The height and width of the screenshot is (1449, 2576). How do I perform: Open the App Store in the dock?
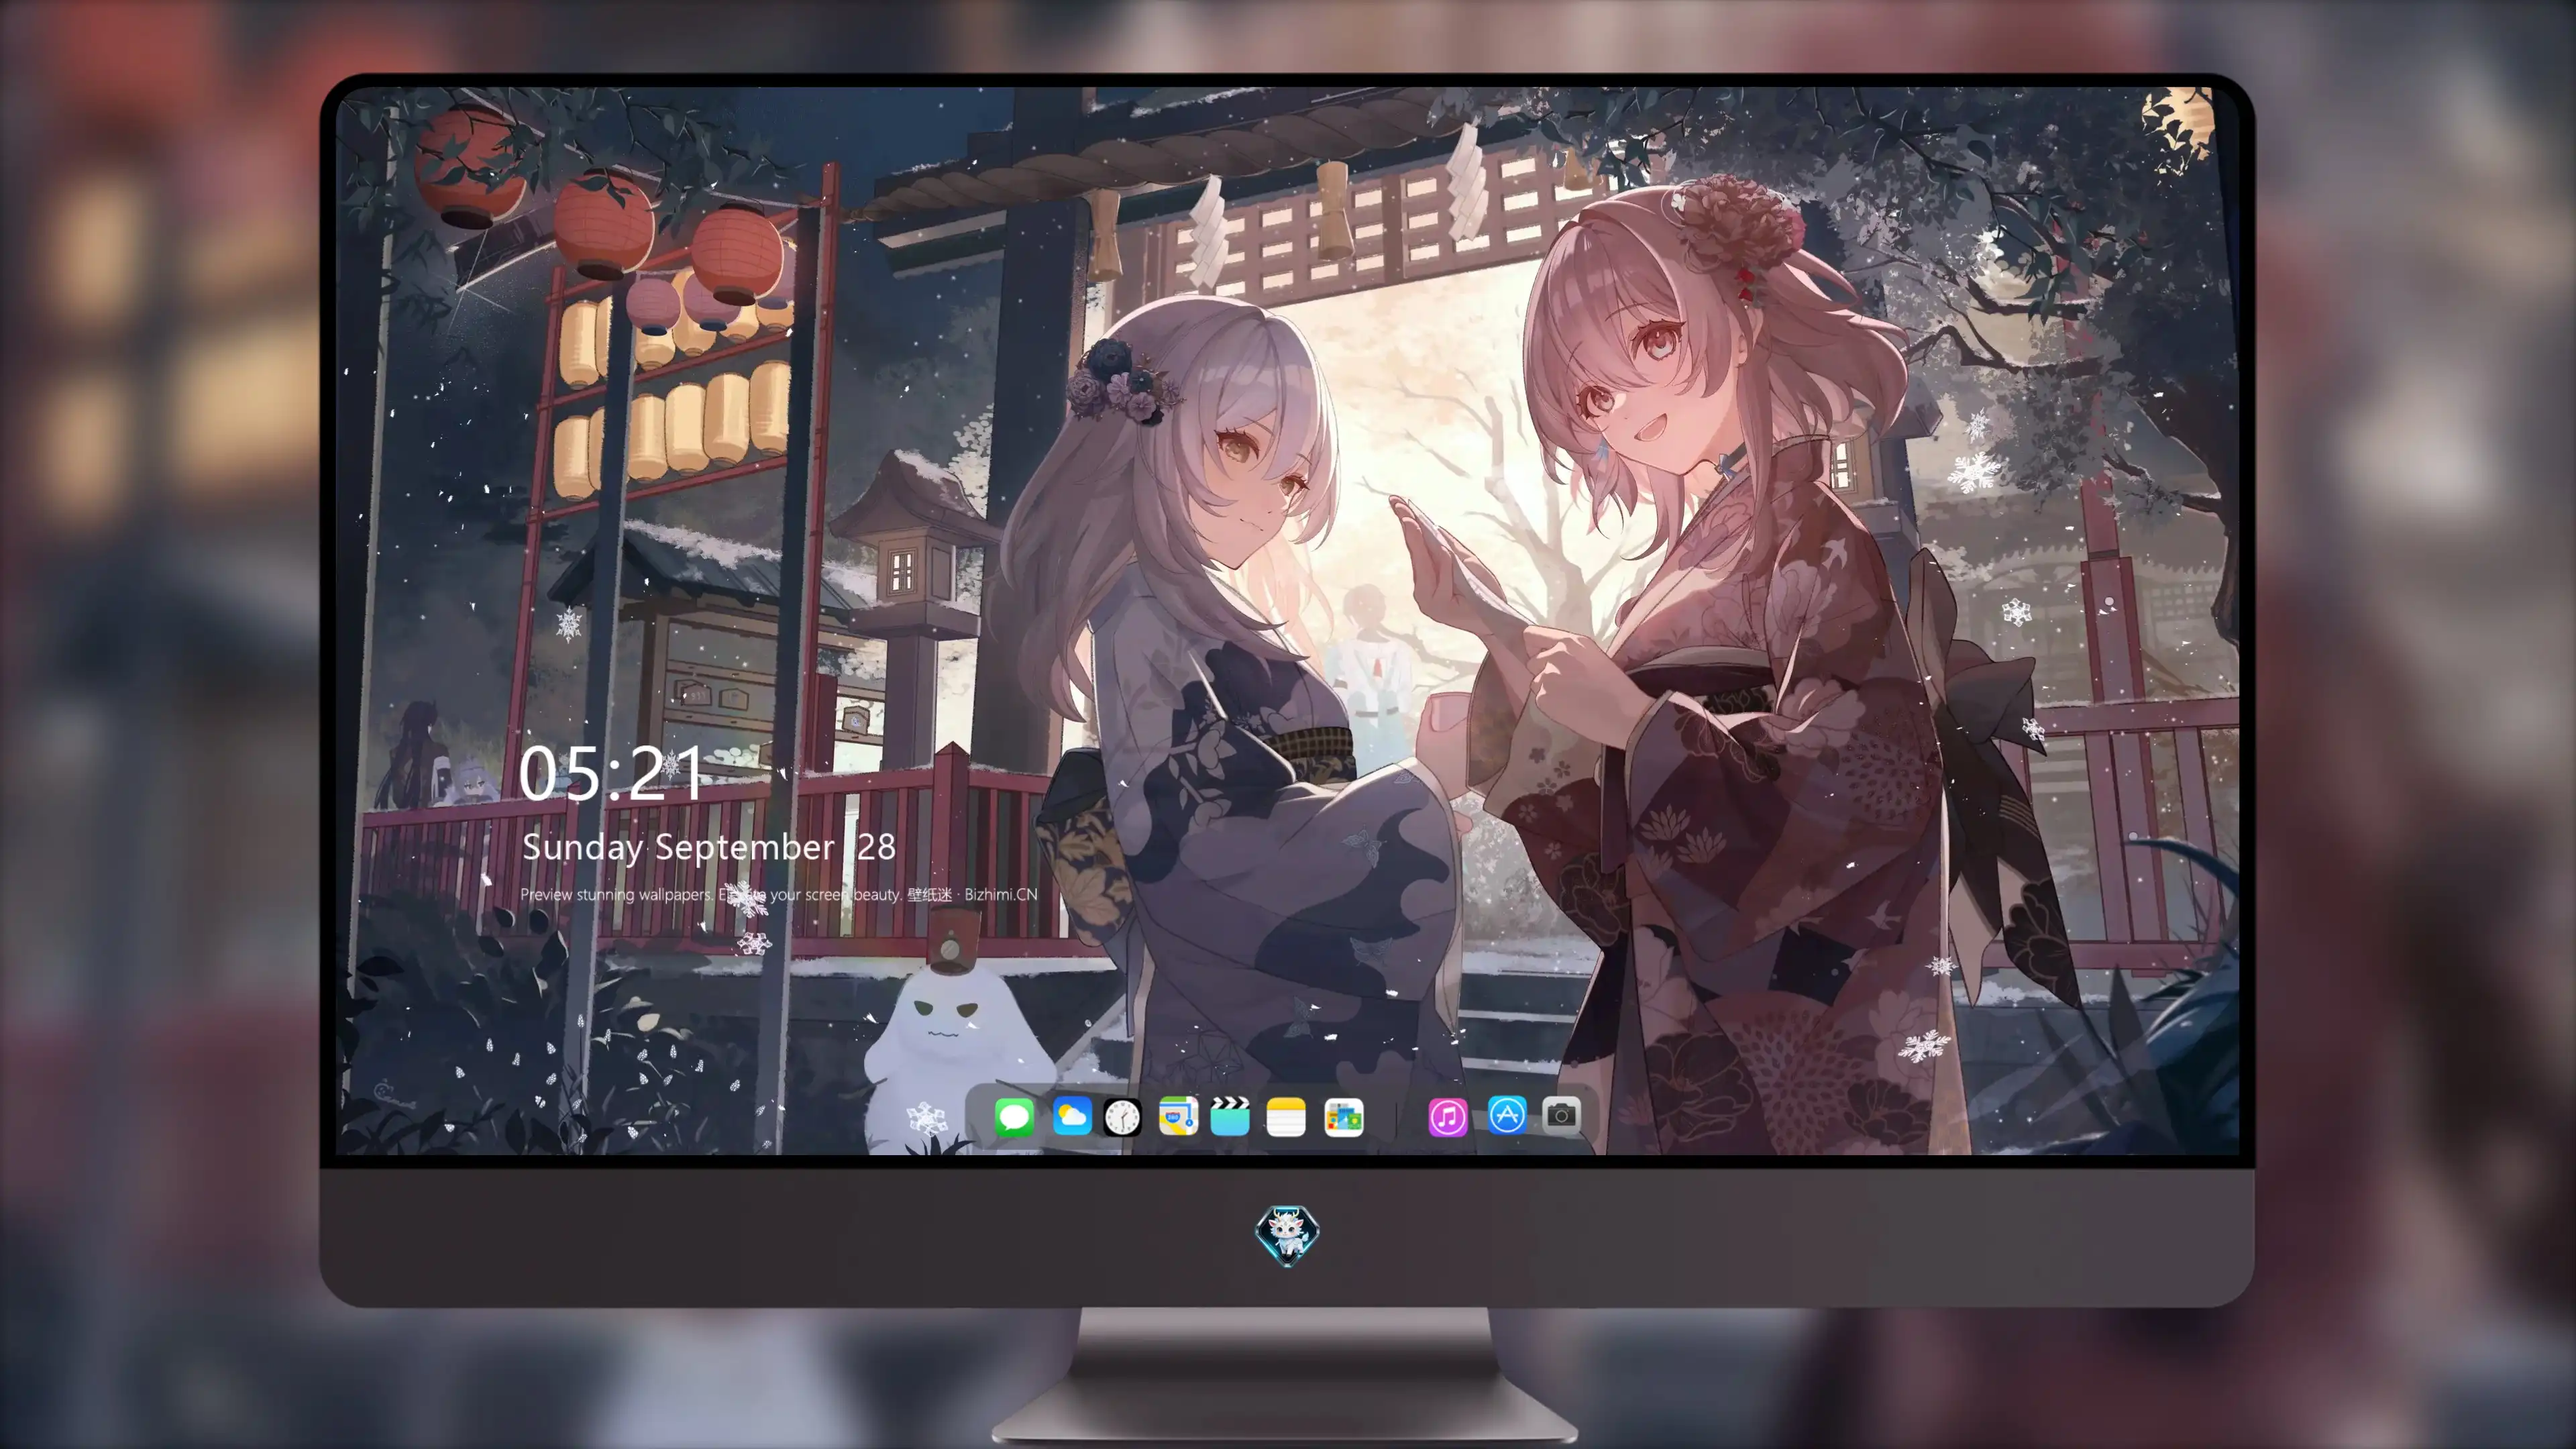tap(1507, 1115)
